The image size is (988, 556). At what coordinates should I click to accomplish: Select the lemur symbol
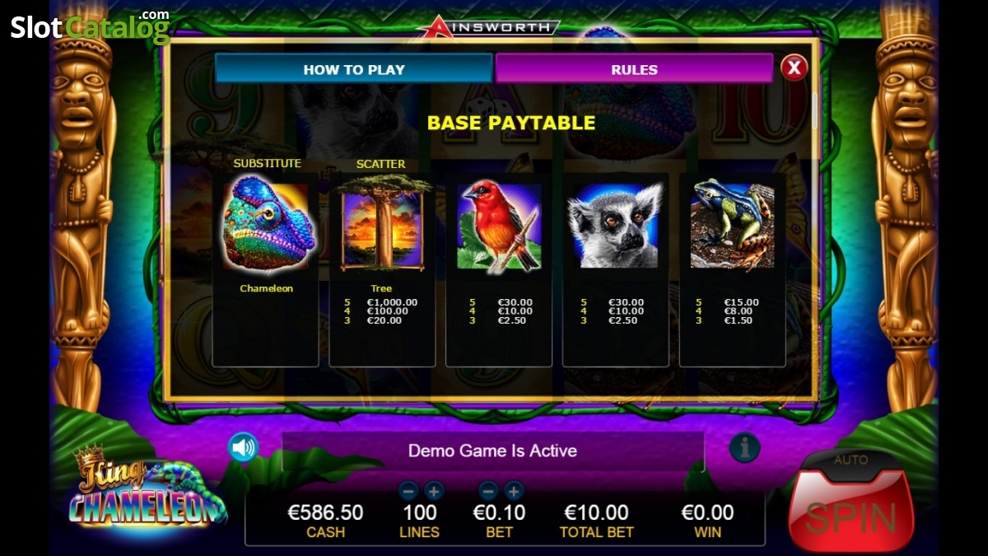click(x=615, y=227)
